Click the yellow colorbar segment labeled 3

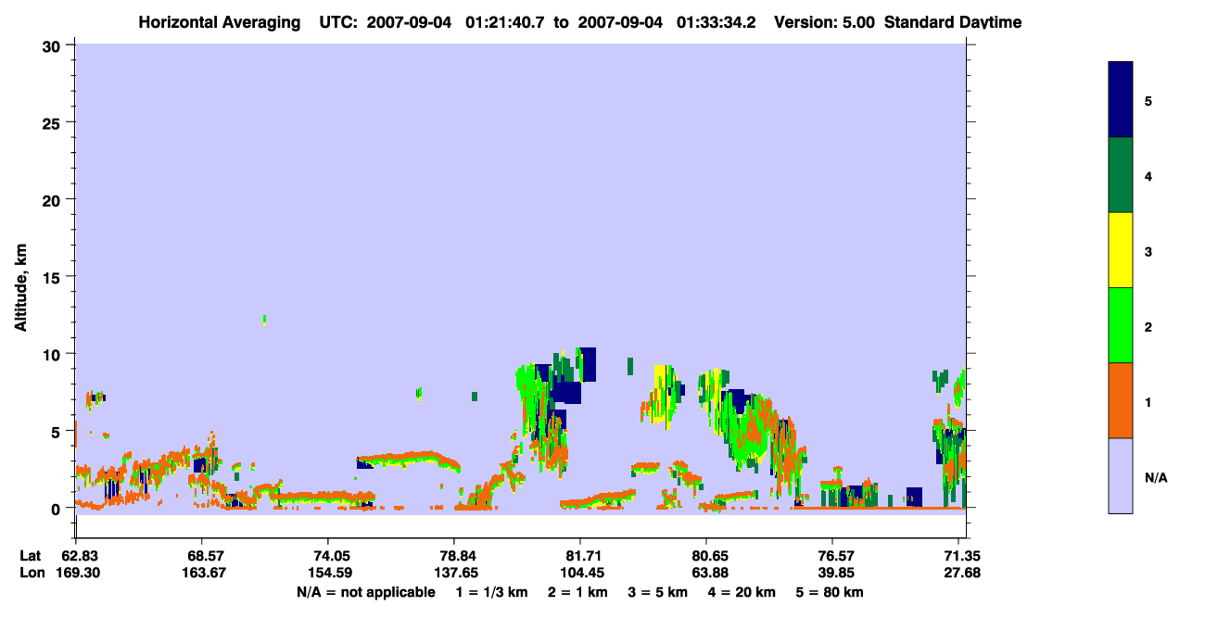pos(1120,250)
